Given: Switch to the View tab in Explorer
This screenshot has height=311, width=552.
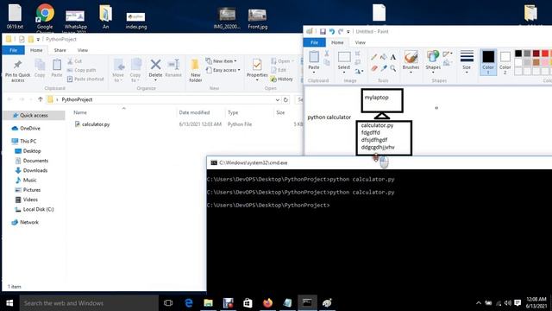Looking at the screenshot, I should click(83, 50).
